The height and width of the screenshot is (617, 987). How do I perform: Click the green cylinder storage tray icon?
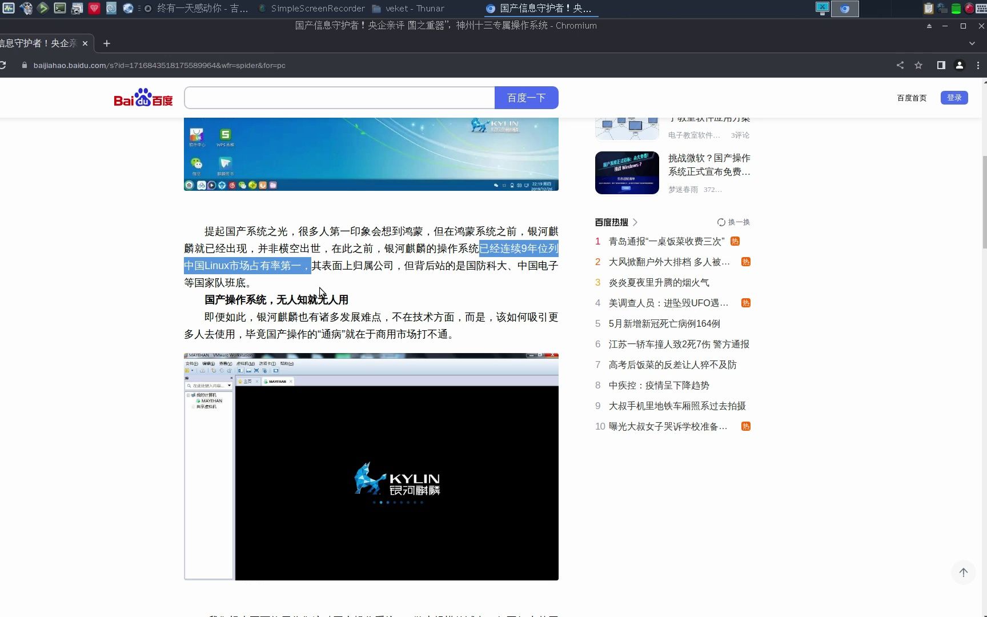pos(956,9)
